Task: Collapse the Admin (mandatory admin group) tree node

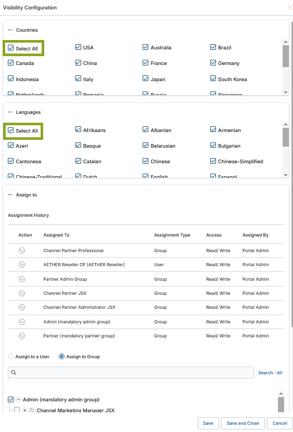Action: point(19,399)
